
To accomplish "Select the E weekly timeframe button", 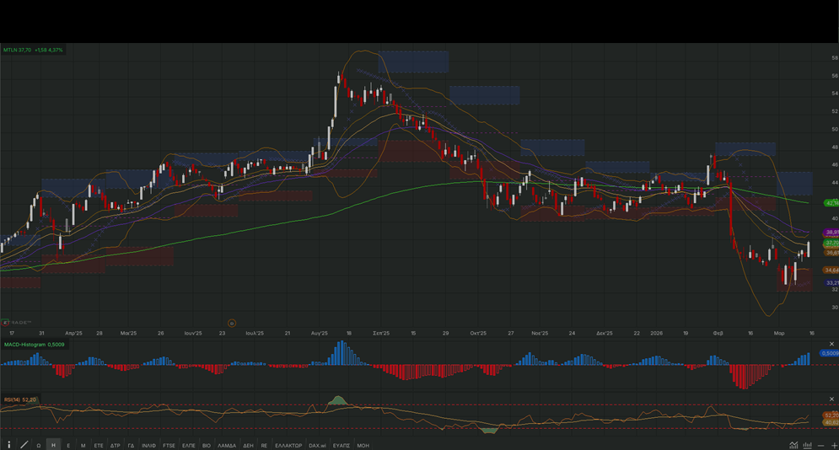I will pyautogui.click(x=68, y=445).
